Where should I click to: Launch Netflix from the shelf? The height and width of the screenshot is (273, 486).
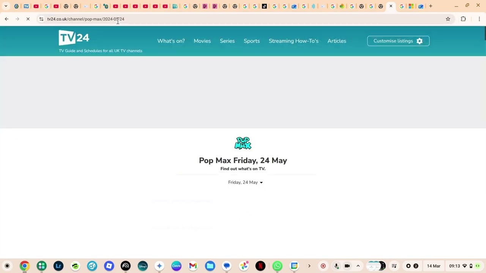tap(260, 266)
